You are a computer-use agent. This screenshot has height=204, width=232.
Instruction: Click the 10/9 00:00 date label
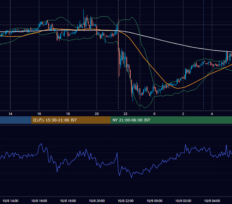coord(154,201)
